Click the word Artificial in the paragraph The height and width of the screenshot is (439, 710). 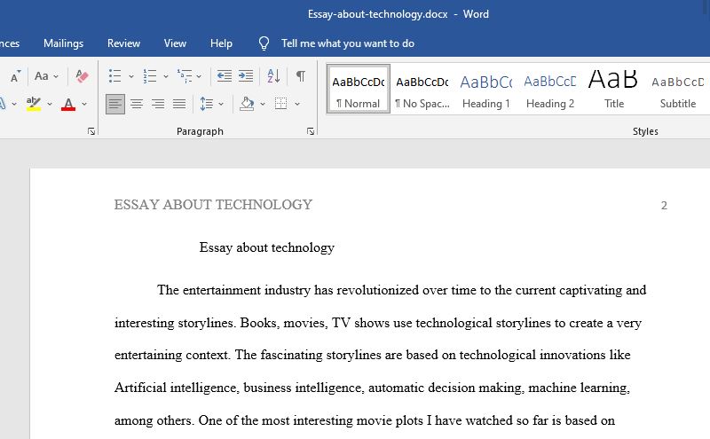tap(141, 388)
